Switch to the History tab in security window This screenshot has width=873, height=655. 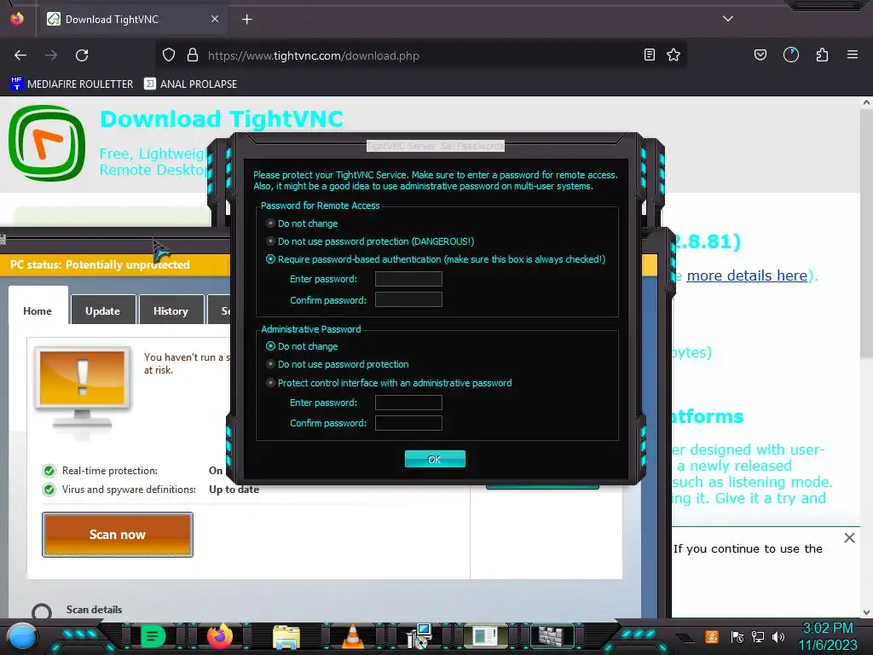click(171, 310)
